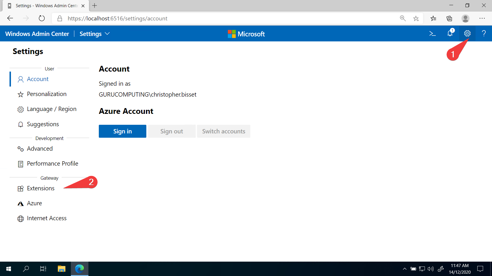Image resolution: width=492 pixels, height=276 pixels.
Task: Open the Help question mark icon
Action: (484, 34)
